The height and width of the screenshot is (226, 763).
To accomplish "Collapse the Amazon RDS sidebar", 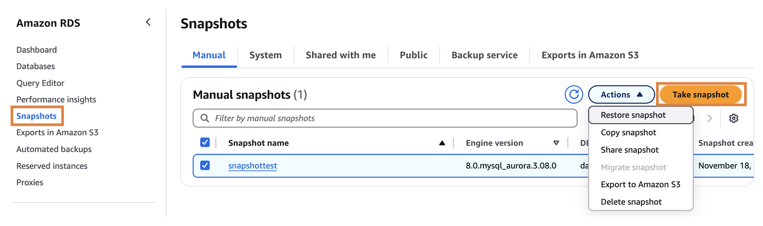I will (x=148, y=22).
